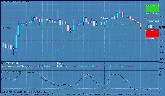Click the 2.0105 price scale value
The width and height of the screenshot is (165, 96).
point(162,47)
